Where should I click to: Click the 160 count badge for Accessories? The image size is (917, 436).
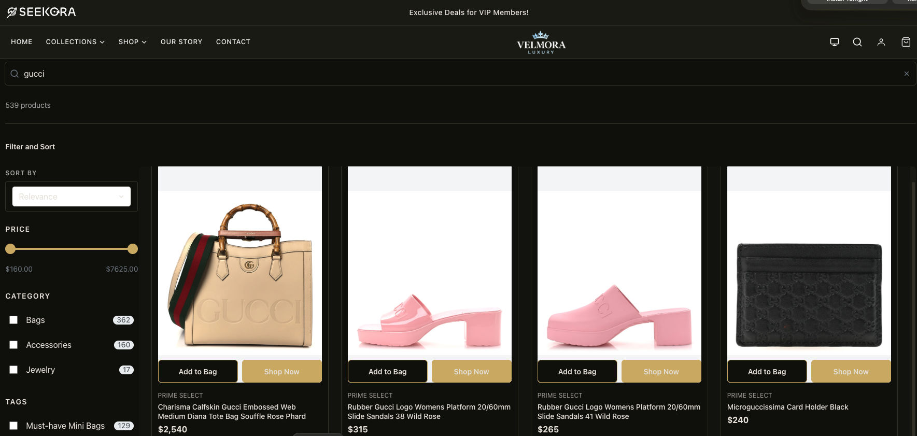pyautogui.click(x=124, y=345)
